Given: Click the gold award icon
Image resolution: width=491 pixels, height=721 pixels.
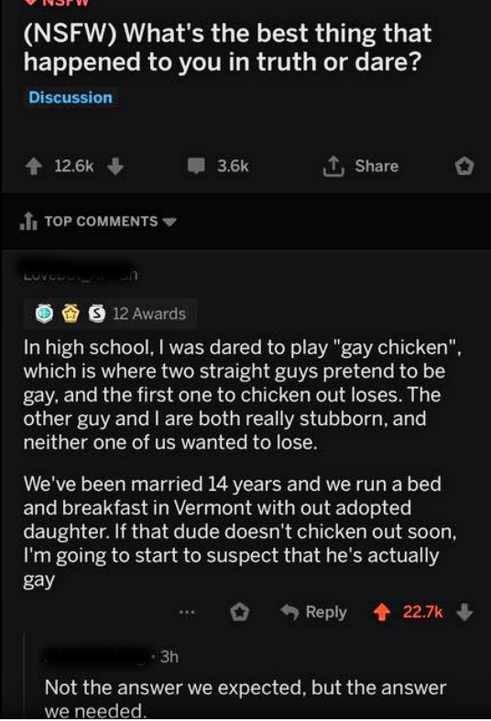Looking at the screenshot, I should click(70, 314).
